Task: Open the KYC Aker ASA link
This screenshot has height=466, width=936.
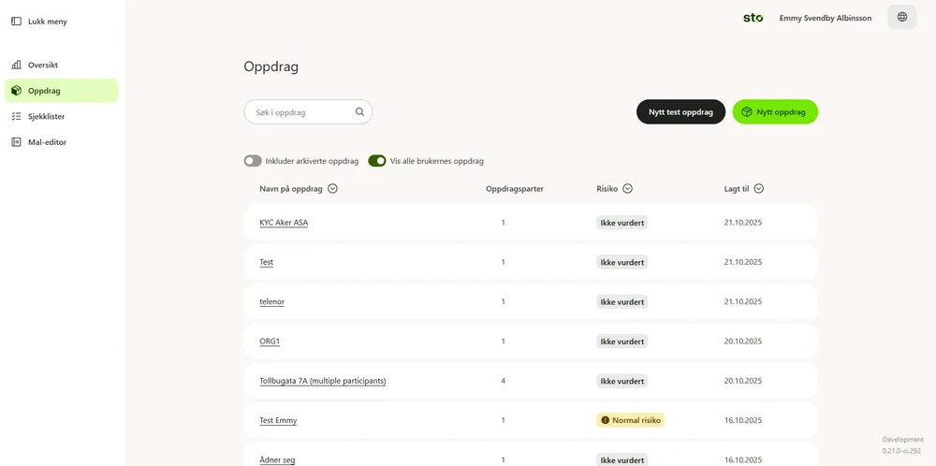Action: tap(284, 223)
